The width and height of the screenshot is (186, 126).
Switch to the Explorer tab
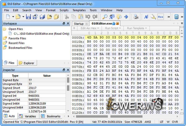[27, 63]
